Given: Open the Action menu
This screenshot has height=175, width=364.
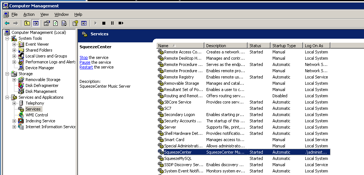Looking at the screenshot, I should 29,14.
